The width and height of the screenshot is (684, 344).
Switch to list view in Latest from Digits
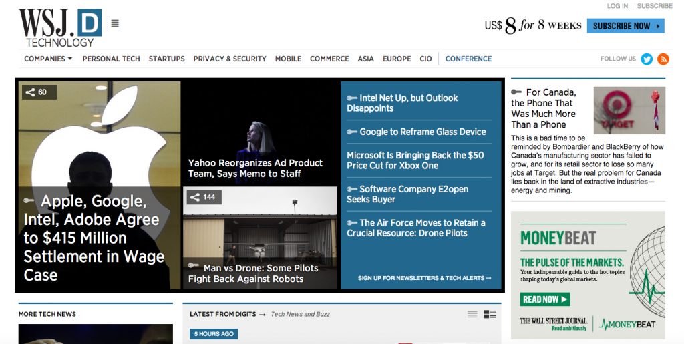click(x=472, y=314)
